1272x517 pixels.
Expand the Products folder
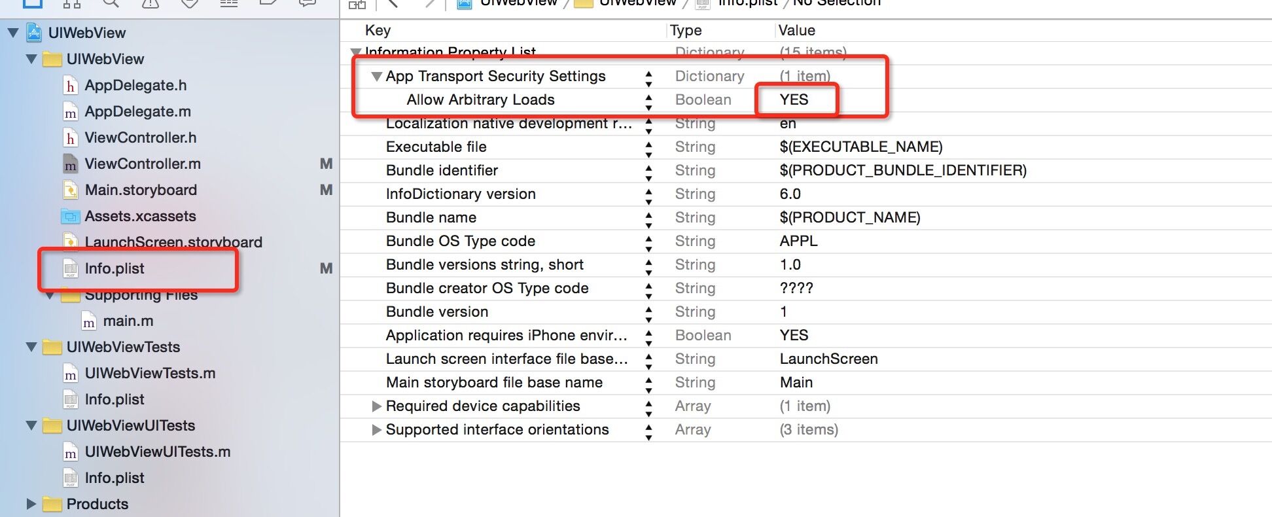[x=31, y=503]
